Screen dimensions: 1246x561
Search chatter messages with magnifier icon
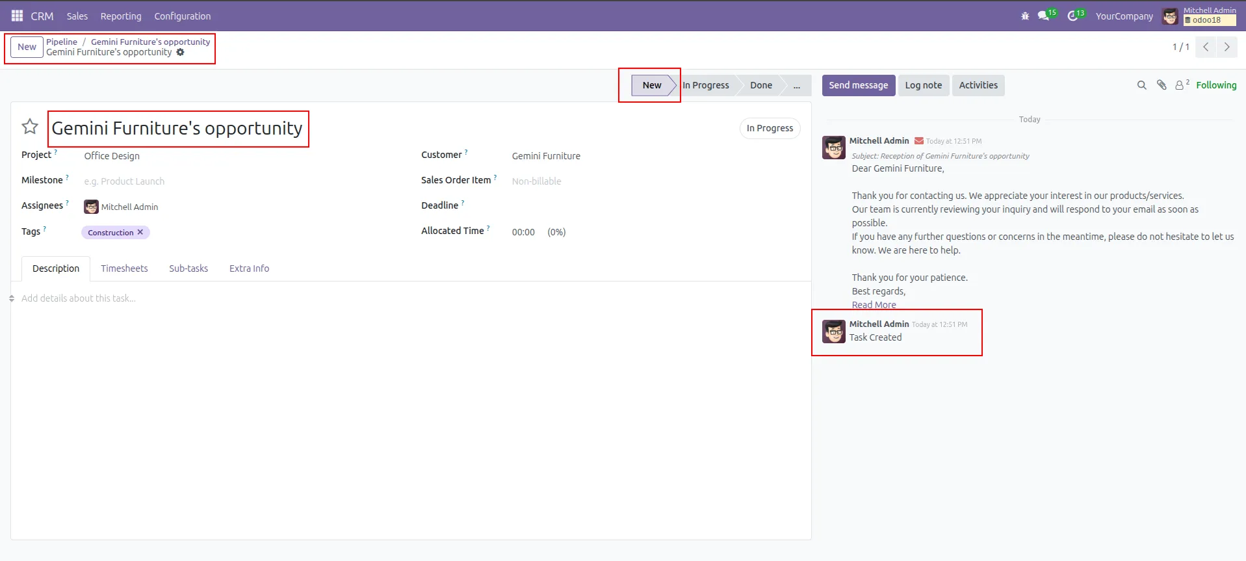(1141, 85)
